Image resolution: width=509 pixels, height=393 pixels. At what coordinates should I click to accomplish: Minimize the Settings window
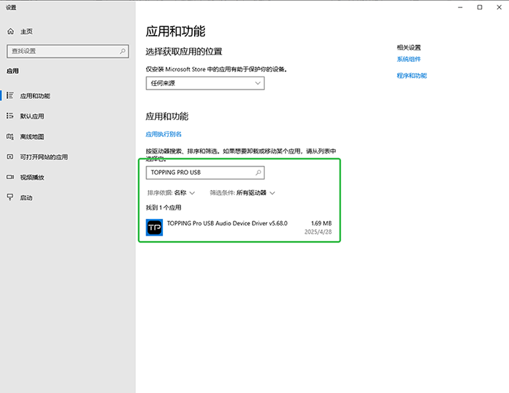coord(460,7)
